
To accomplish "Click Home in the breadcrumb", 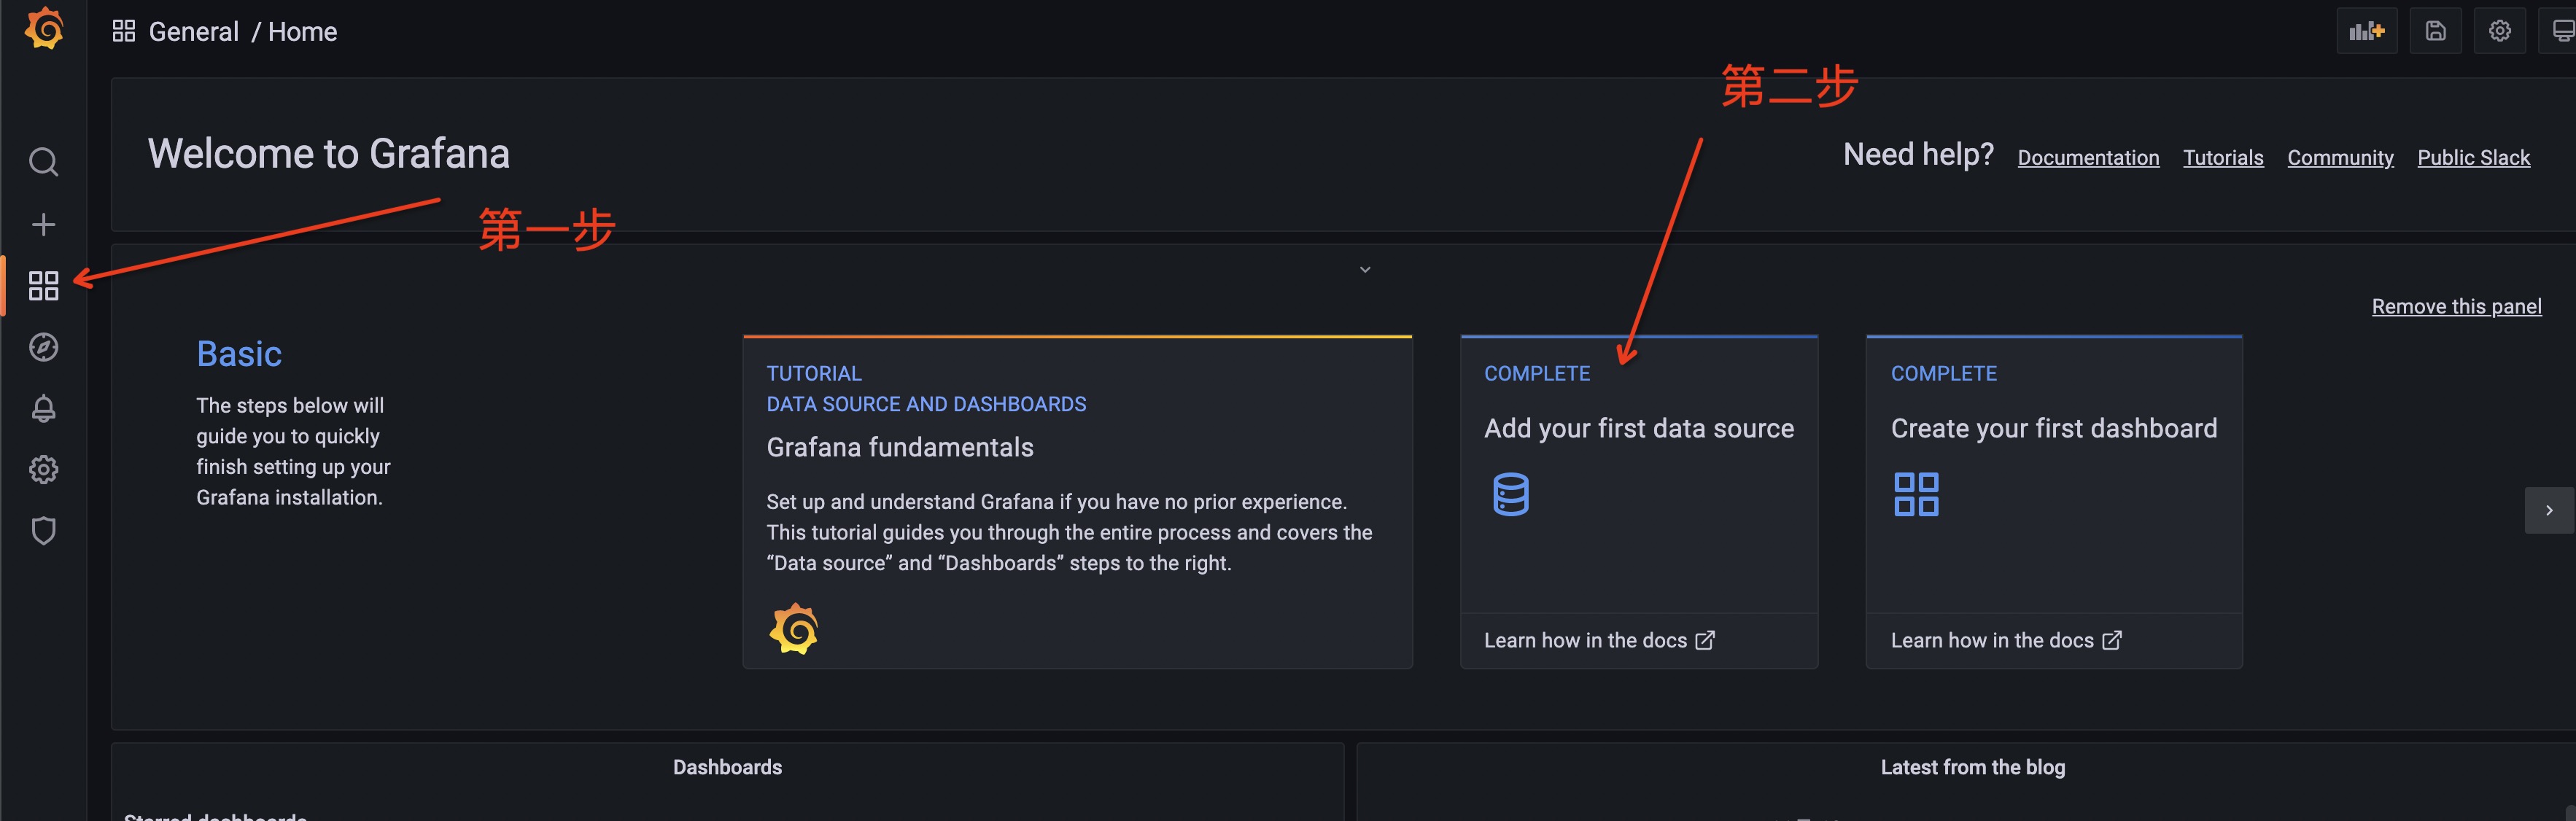I will click(x=302, y=32).
